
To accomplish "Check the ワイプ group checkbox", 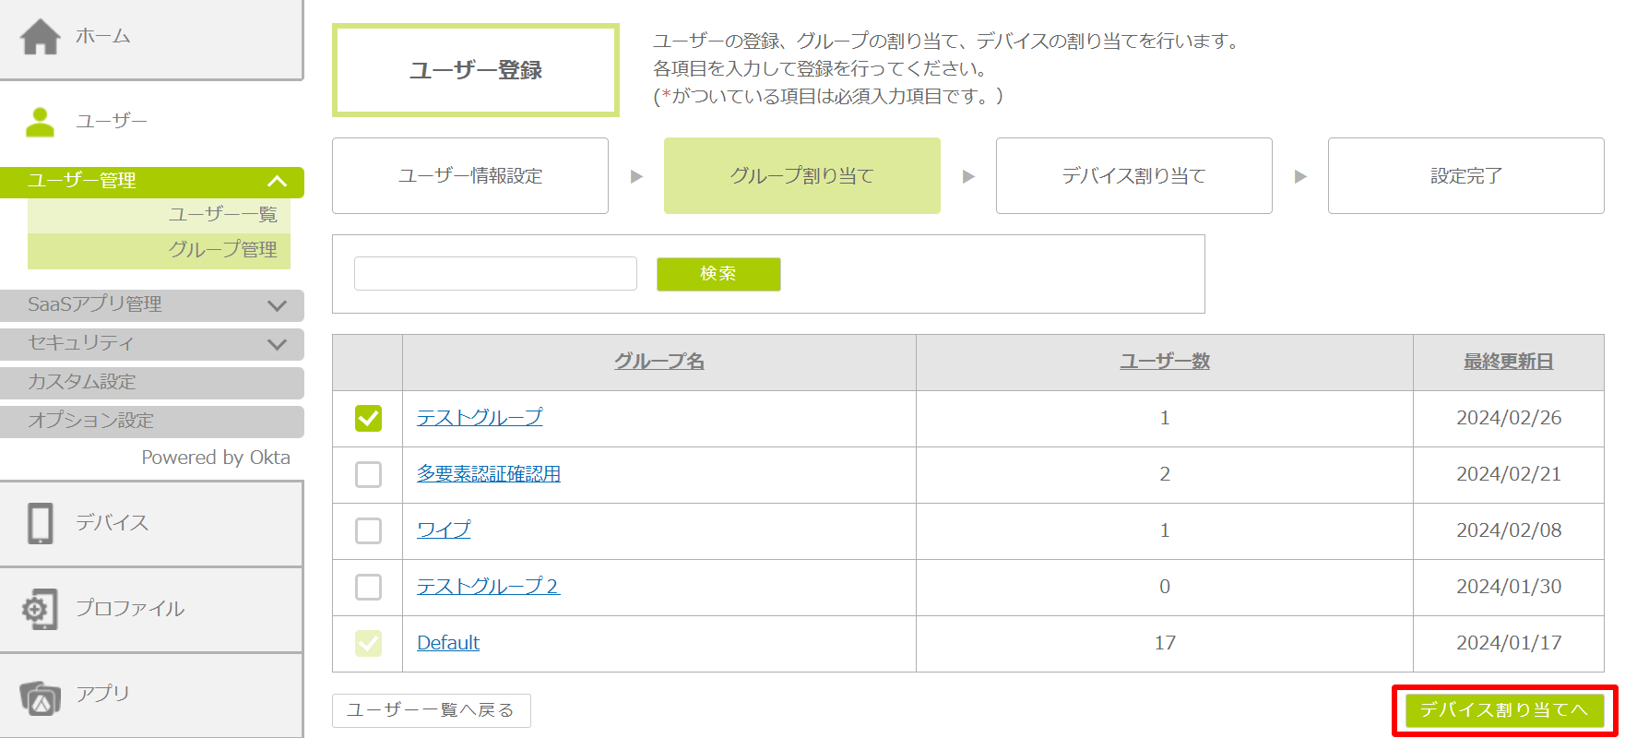I will click(368, 530).
